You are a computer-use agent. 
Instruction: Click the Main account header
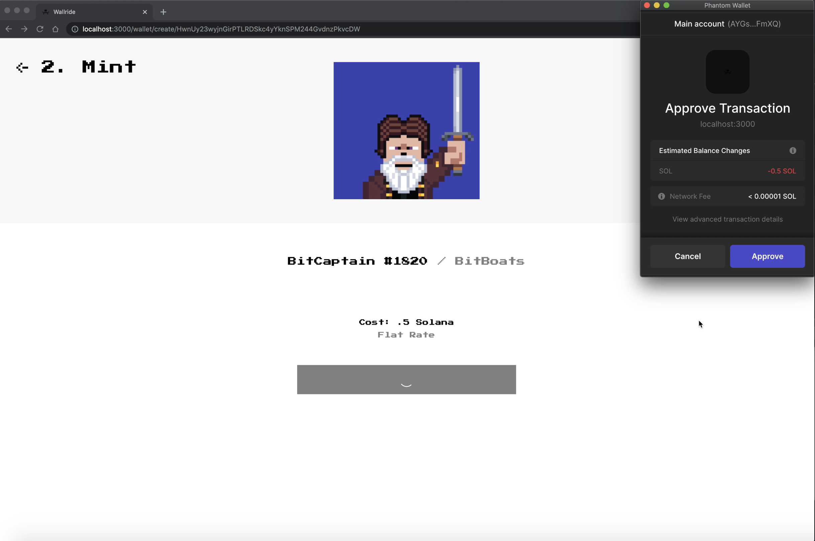click(727, 24)
